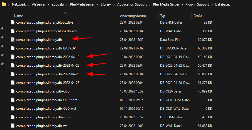Click file icon of library.db-shm

[x=13, y=117]
